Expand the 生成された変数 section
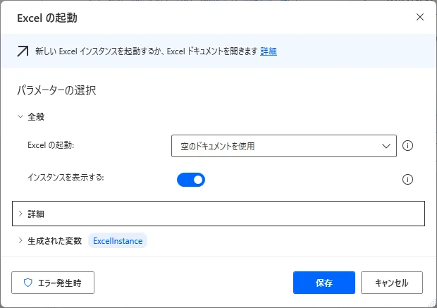The image size is (437, 308). tap(20, 241)
